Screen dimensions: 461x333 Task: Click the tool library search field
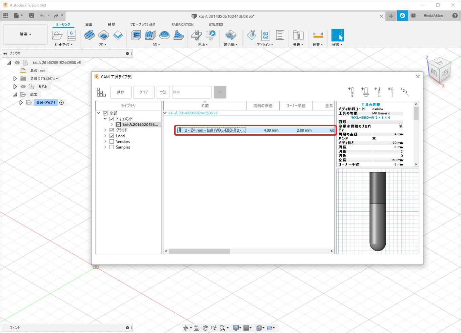coord(192,92)
